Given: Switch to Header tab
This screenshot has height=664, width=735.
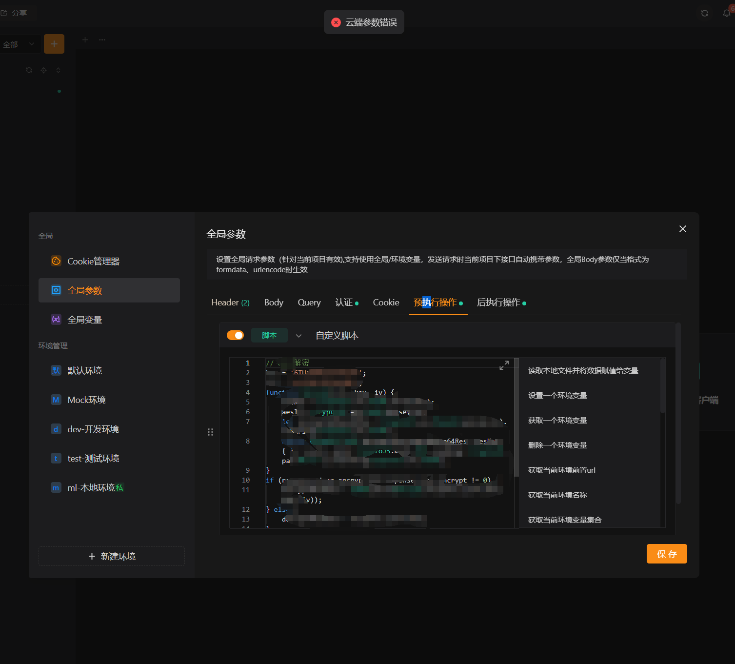Looking at the screenshot, I should coord(230,302).
